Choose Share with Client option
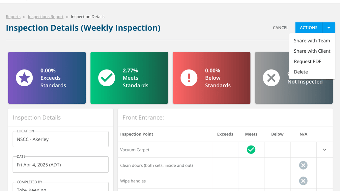The image size is (340, 191). 312,51
